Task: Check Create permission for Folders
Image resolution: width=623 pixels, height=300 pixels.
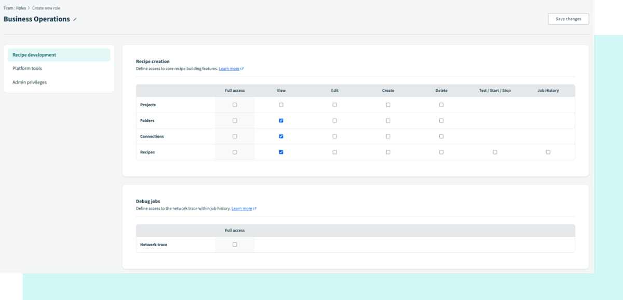Action: (388, 120)
